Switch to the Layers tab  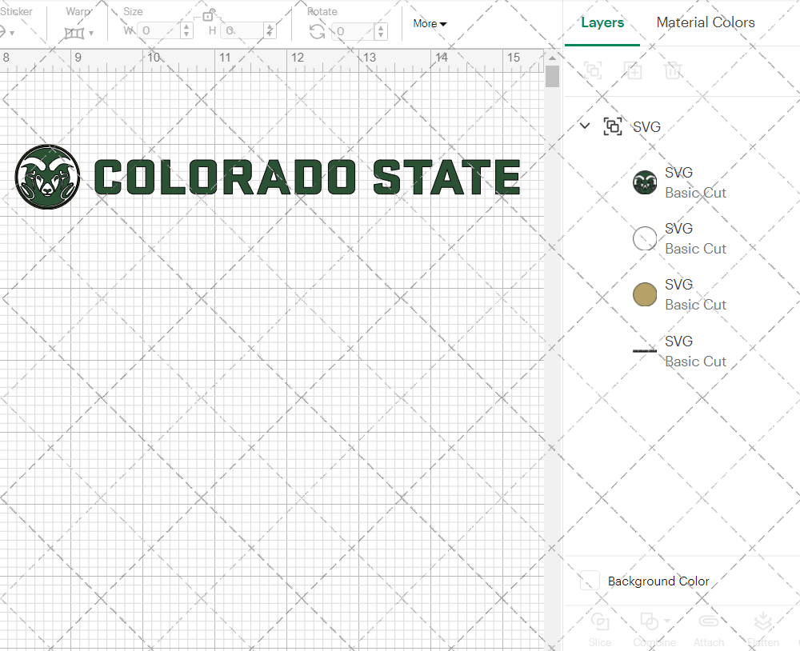[602, 22]
